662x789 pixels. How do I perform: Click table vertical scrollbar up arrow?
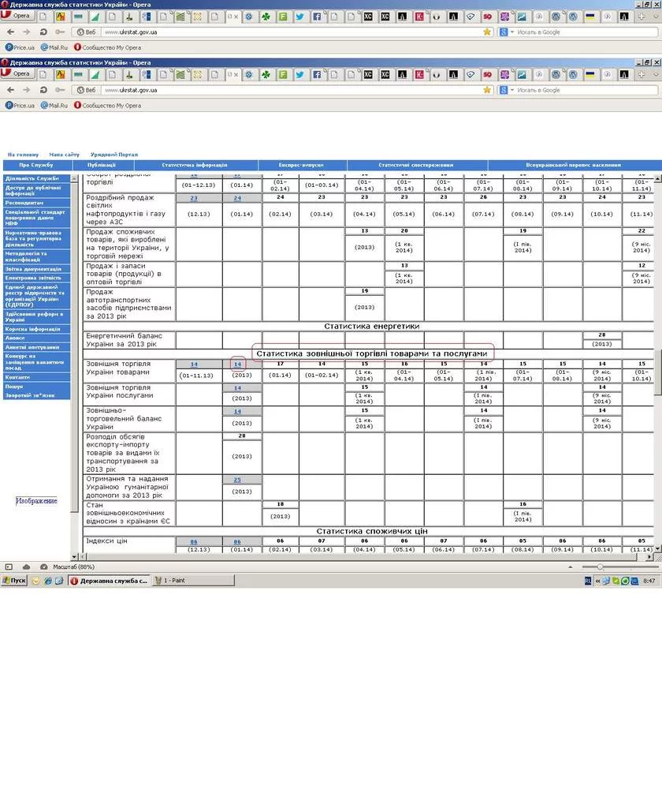tap(657, 178)
